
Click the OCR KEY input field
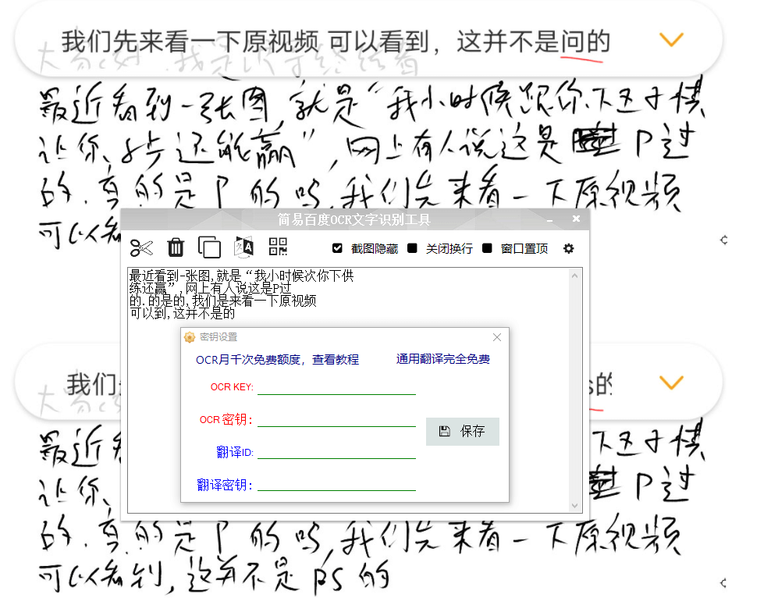336,387
